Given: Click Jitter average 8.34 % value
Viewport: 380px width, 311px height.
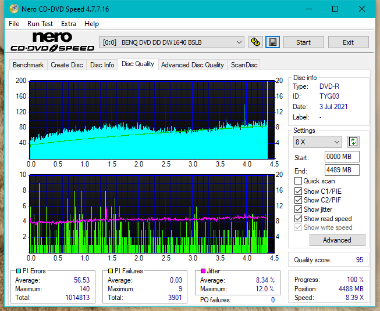Looking at the screenshot, I should coord(265,280).
